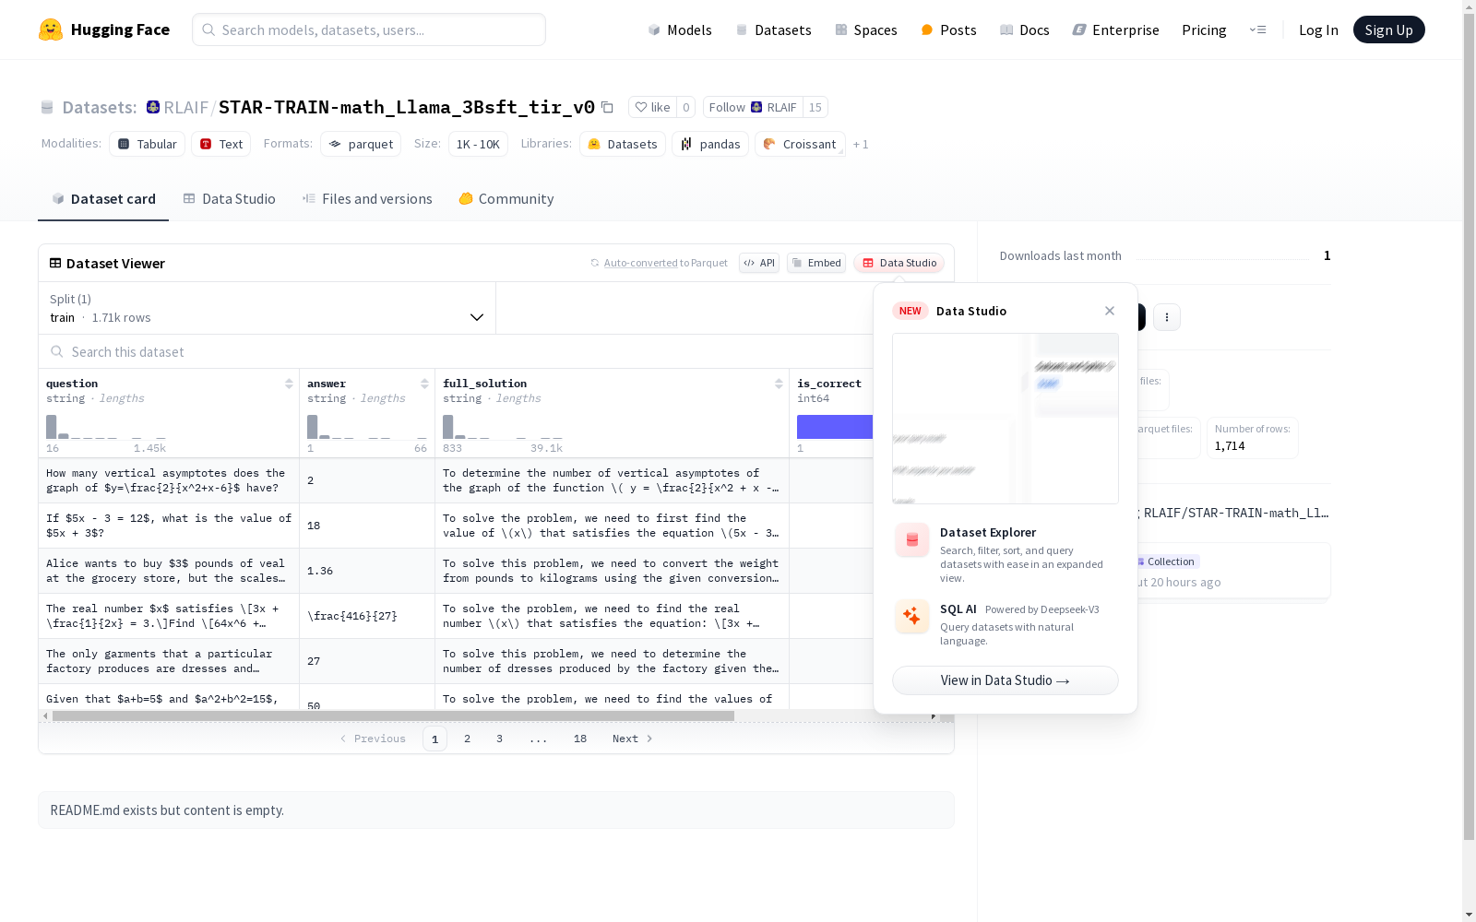Viewport: 1476px width, 922px height.
Task: Select the pandas library tag
Action: [710, 144]
